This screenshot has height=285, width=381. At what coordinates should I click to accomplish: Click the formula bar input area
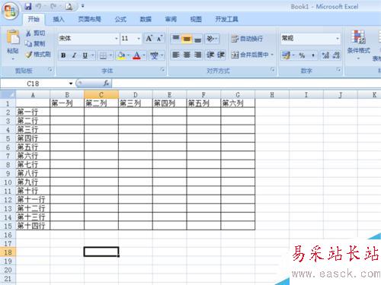tap(246, 84)
